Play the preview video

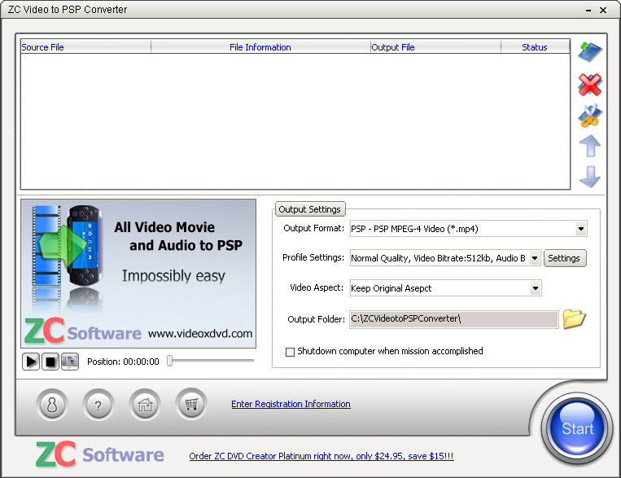[31, 362]
